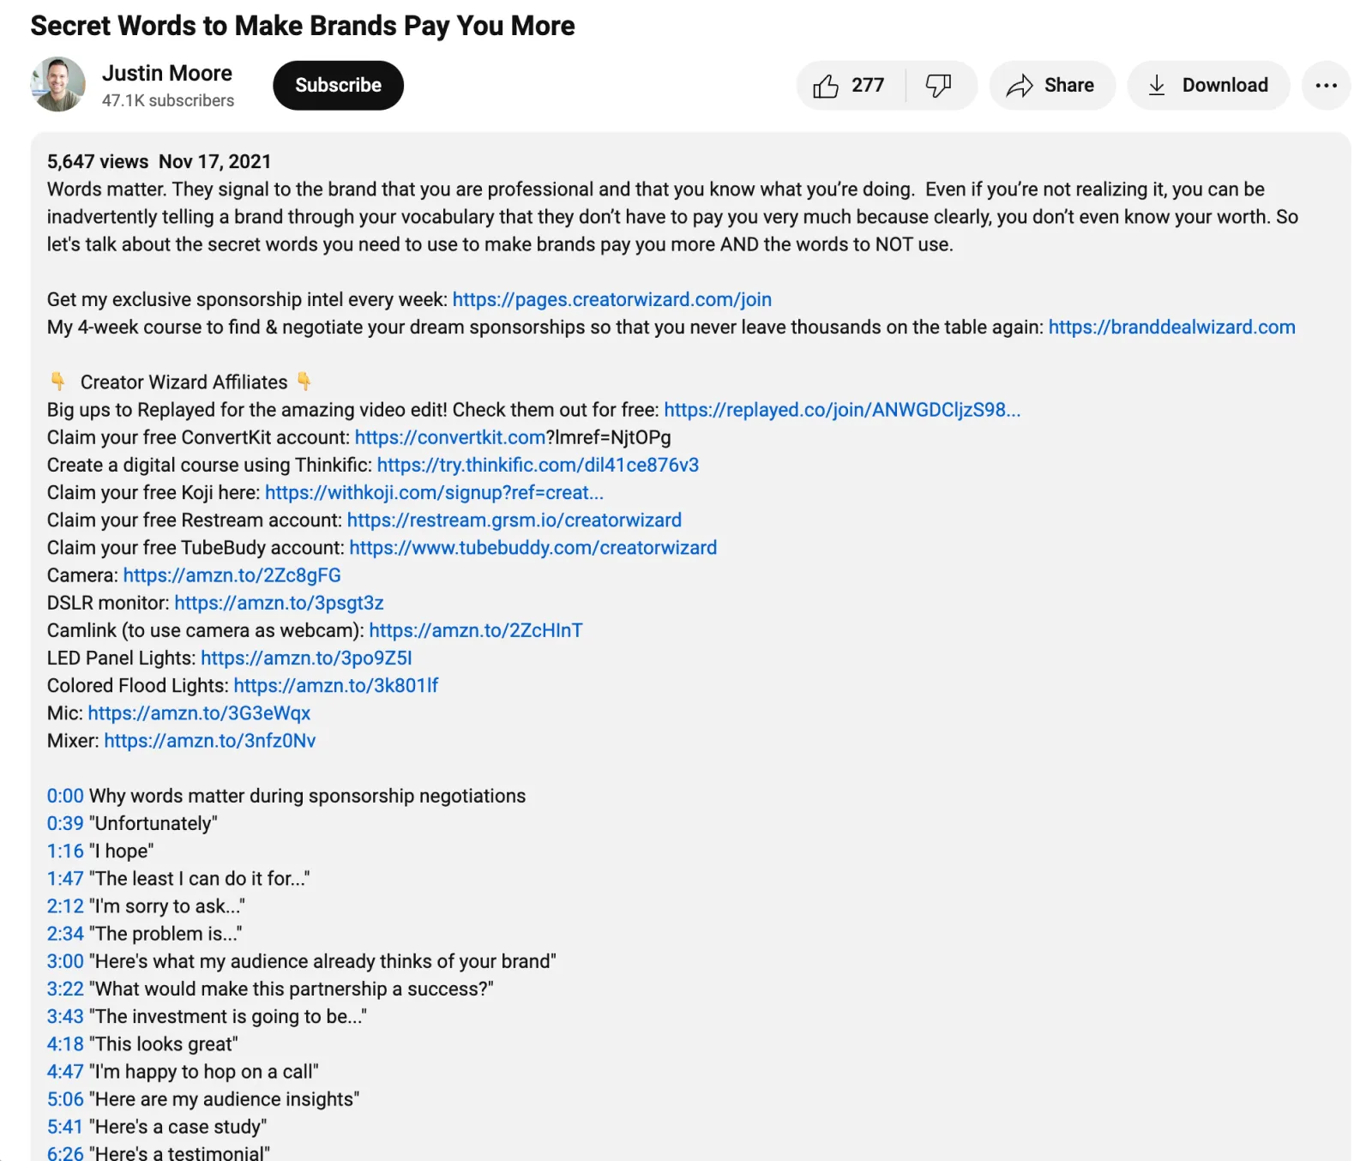The image size is (1372, 1161).
Task: Open the ConvertKit affiliate link
Action: tap(450, 437)
